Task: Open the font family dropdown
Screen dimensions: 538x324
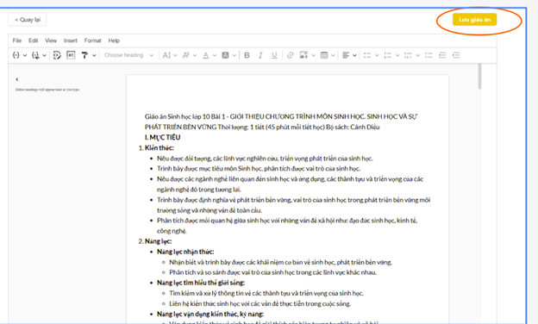Action: [190, 55]
